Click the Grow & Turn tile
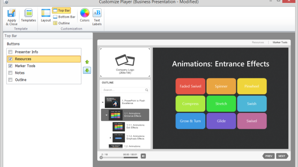Image resolution: width=298 pixels, height=167 pixels. [x=190, y=121]
